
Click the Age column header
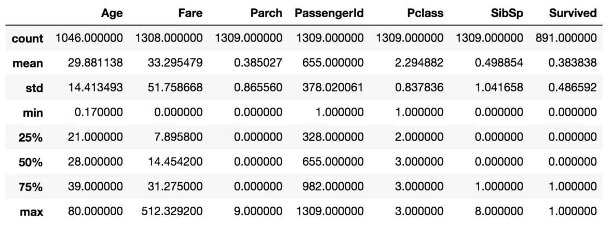pyautogui.click(x=112, y=13)
